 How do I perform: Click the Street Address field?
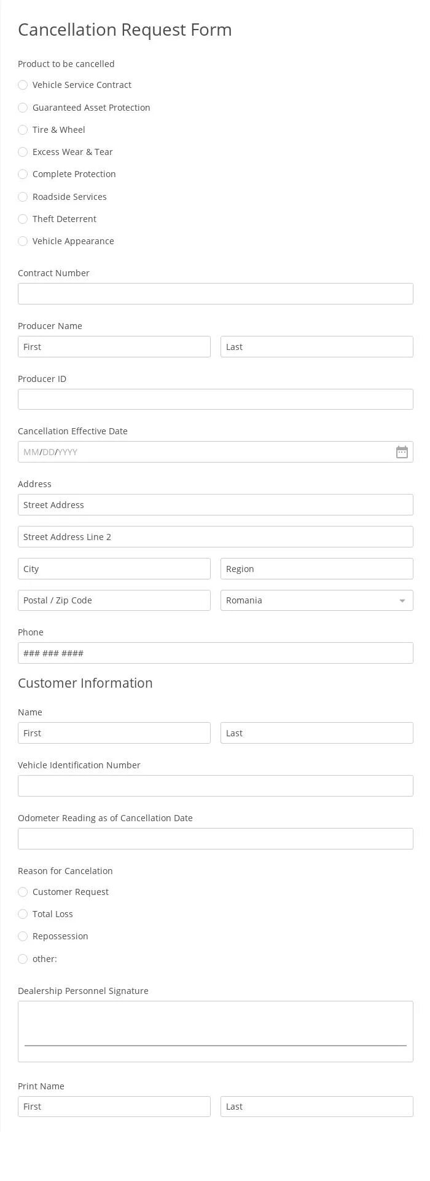215,505
